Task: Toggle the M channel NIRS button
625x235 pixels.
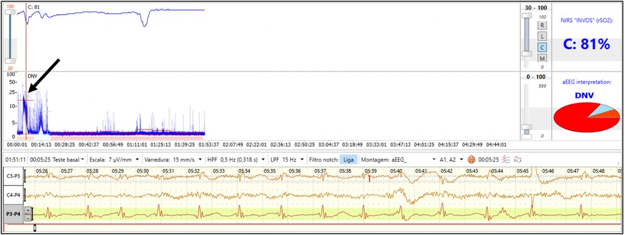Action: [x=543, y=59]
